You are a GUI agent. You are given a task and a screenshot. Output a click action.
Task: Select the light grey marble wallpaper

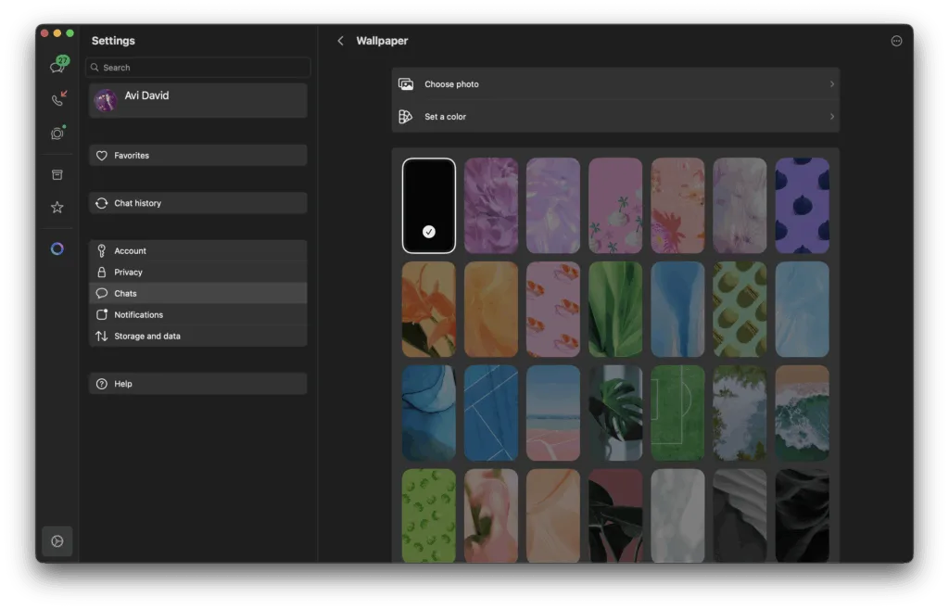pyautogui.click(x=677, y=515)
